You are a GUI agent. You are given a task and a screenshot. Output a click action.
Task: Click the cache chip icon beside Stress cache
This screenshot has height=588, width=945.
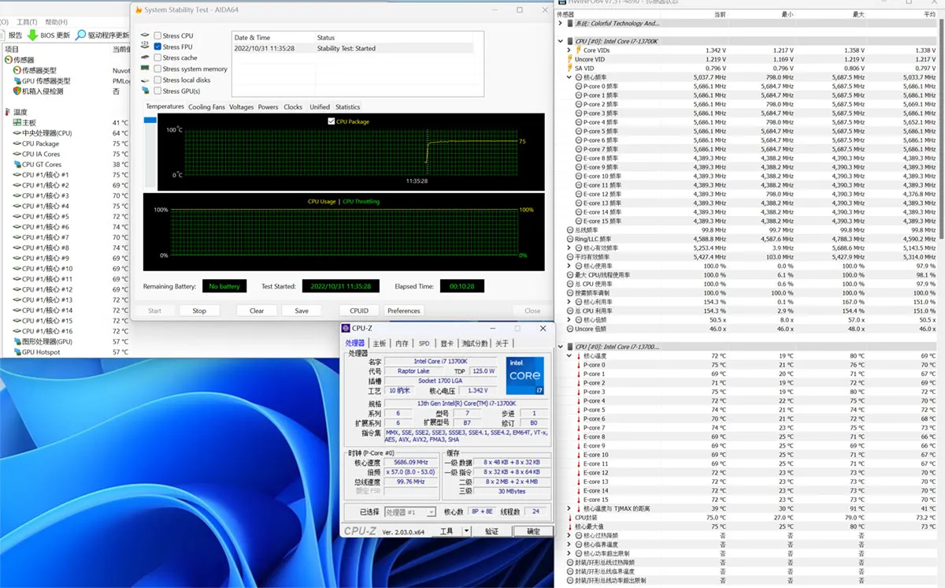146,58
